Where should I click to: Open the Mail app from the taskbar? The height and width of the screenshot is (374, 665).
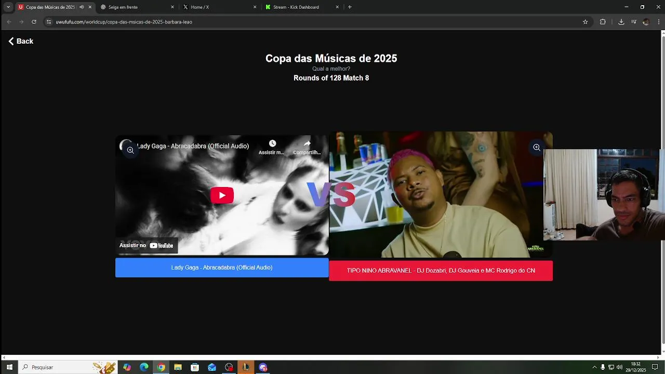[212, 367]
